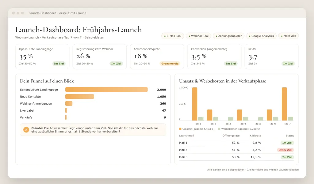Click the green Werbekosten legend square
This screenshot has width=314, height=184.
[219, 129]
